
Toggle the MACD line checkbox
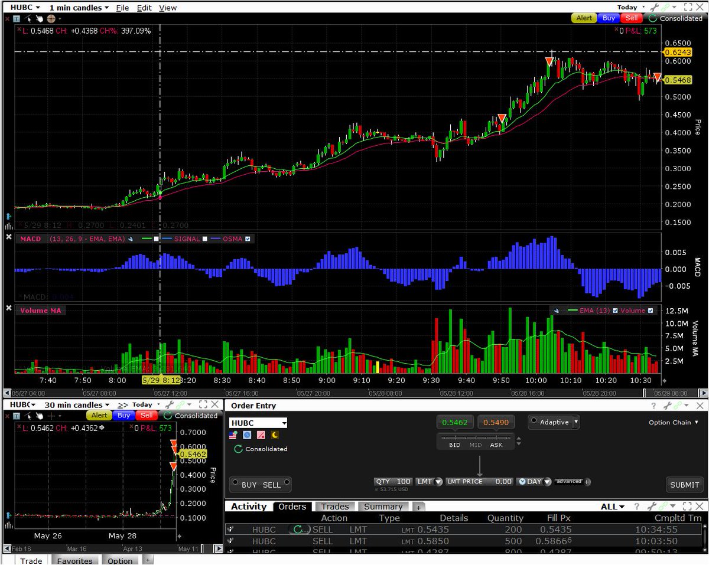pos(156,239)
